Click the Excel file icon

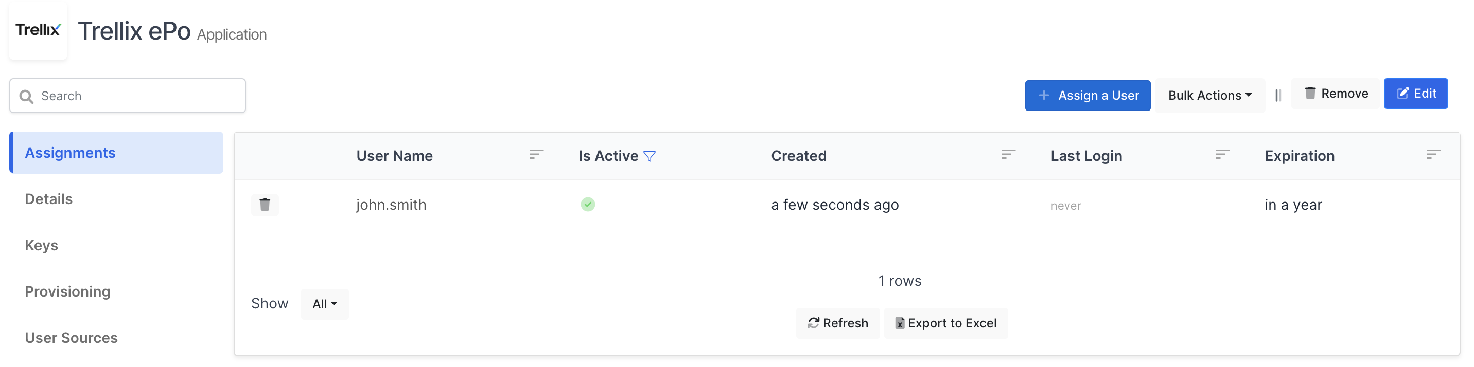[900, 323]
